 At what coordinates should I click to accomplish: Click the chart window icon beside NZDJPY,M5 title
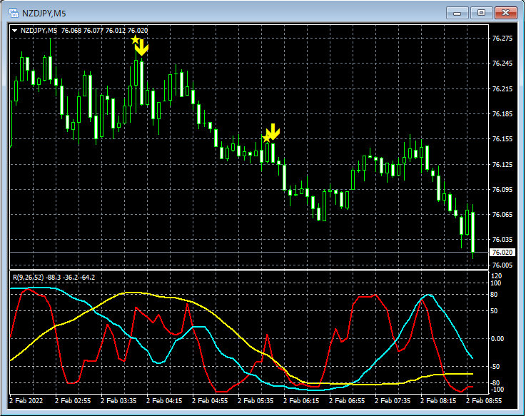pyautogui.click(x=14, y=13)
